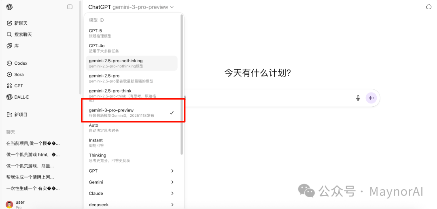
Task: Open the model selector dropdown in header
Action: [x=131, y=7]
